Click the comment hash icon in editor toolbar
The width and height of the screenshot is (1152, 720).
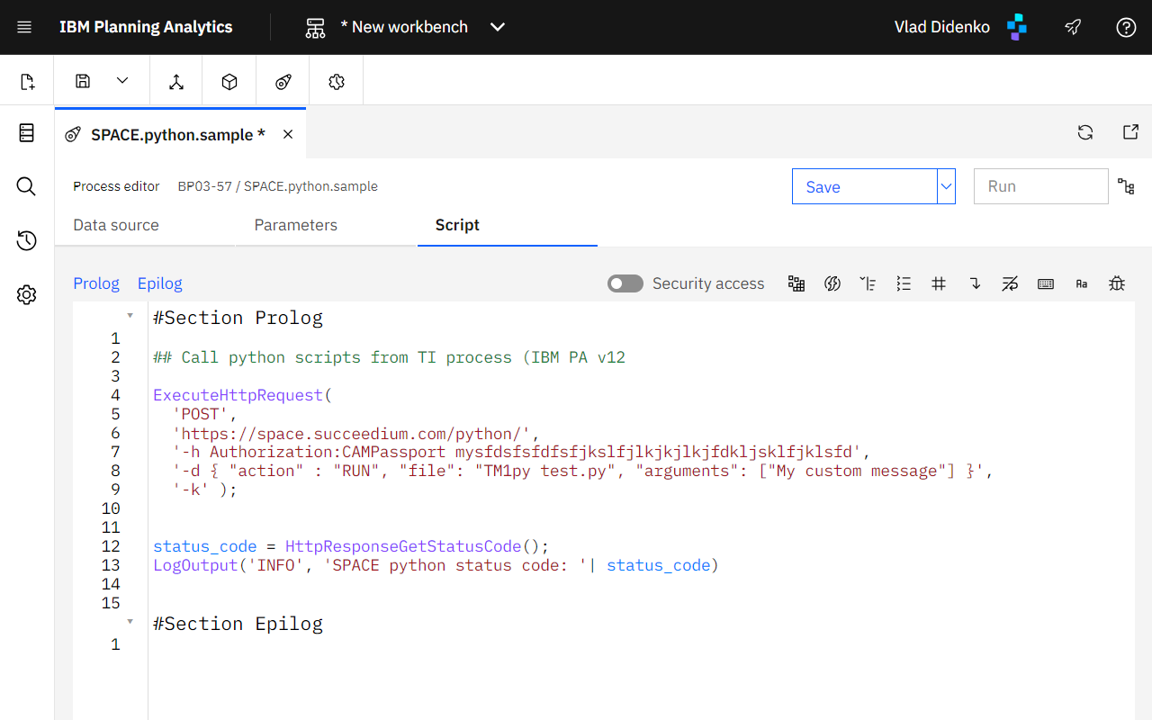tap(939, 283)
